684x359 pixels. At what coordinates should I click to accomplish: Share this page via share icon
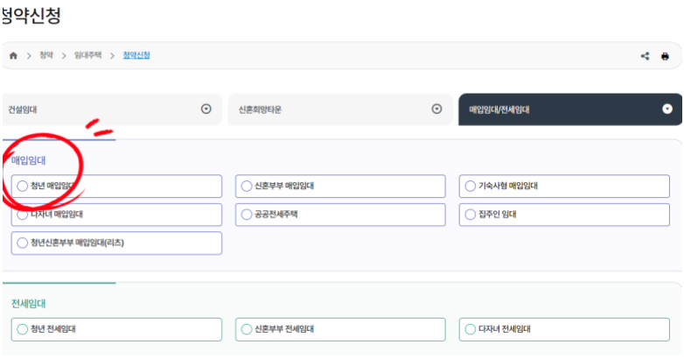(x=646, y=56)
